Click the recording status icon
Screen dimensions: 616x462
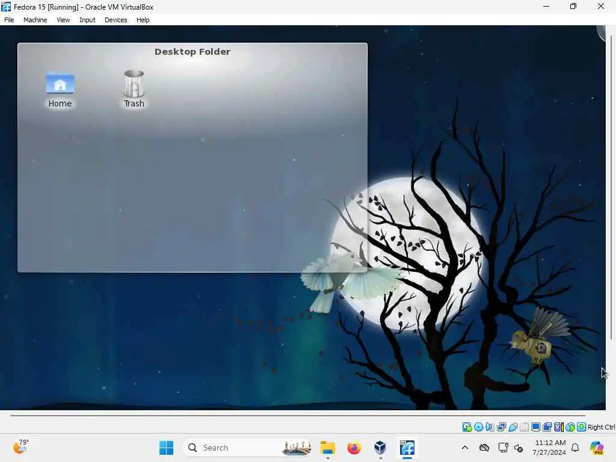547,427
